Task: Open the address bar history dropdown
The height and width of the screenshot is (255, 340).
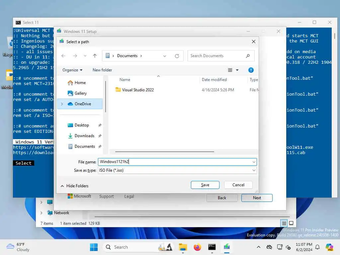Action: [165, 56]
